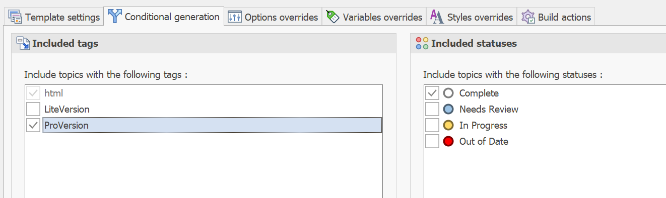Switch to the Build actions tab
Image resolution: width=666 pixels, height=198 pixels.
pos(556,17)
